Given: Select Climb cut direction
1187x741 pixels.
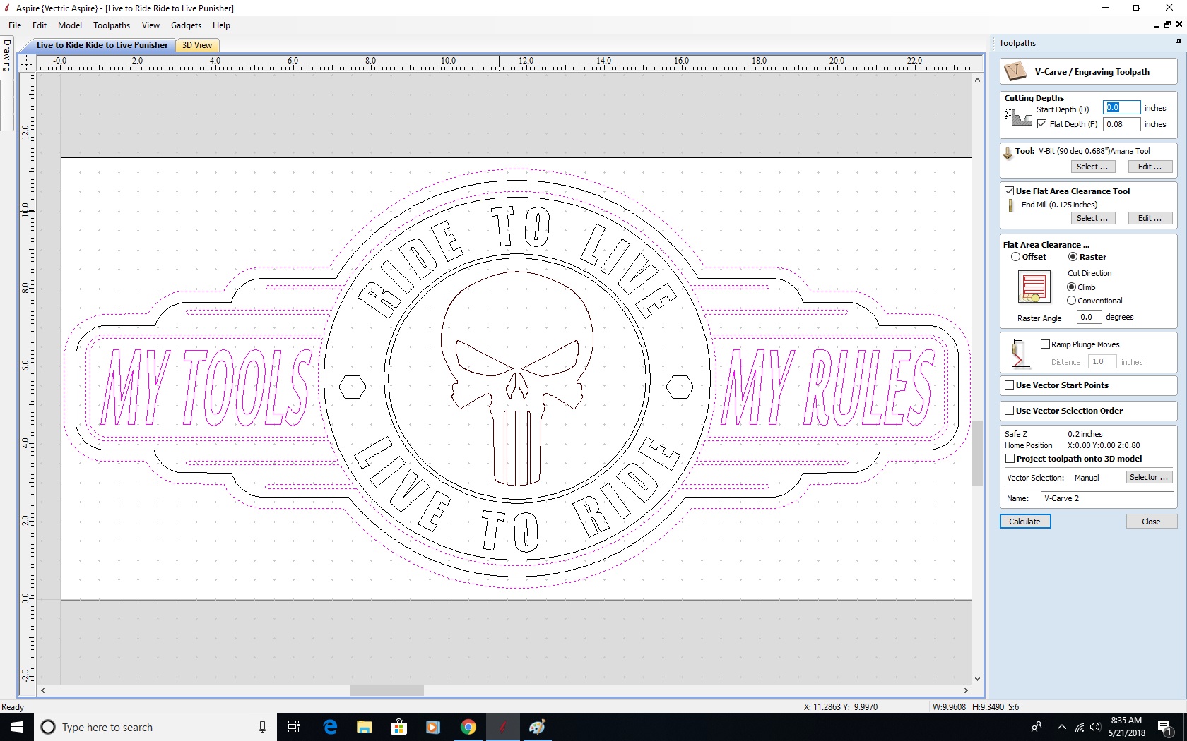Looking at the screenshot, I should 1071,287.
